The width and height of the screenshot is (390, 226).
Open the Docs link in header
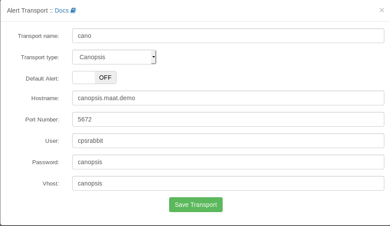click(62, 10)
